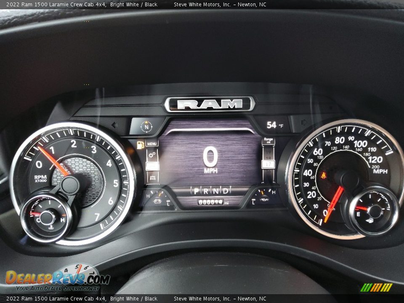Open the MENU tab on cluster display
This screenshot has height=303, width=404.
click(x=152, y=144)
